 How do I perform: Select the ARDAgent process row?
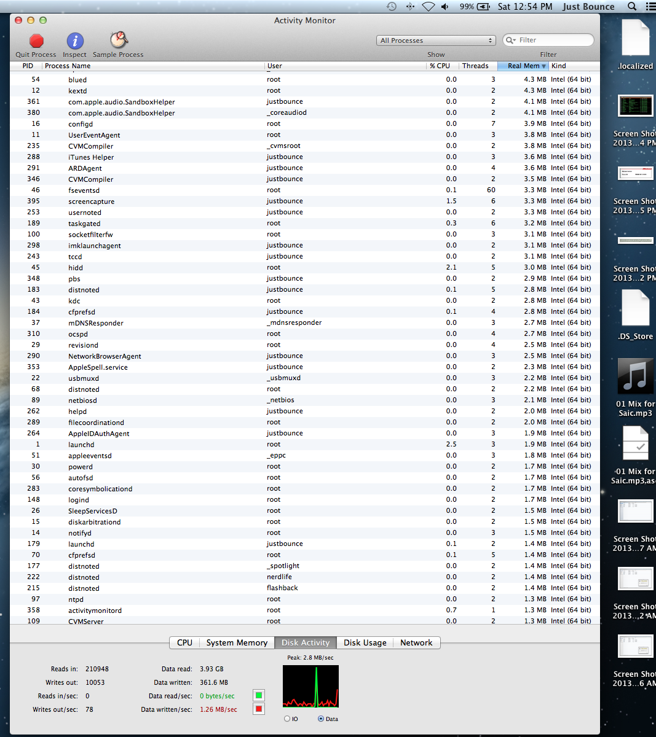tap(304, 168)
